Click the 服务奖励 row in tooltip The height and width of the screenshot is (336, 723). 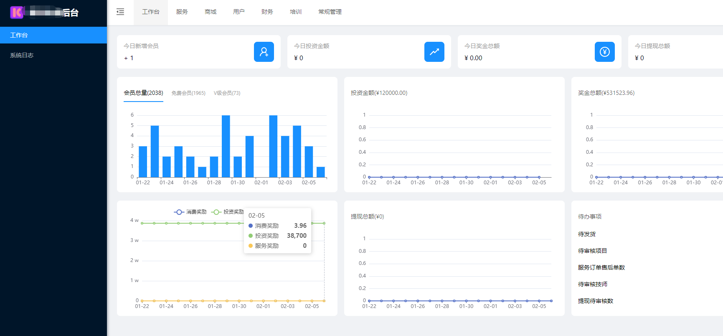click(277, 246)
